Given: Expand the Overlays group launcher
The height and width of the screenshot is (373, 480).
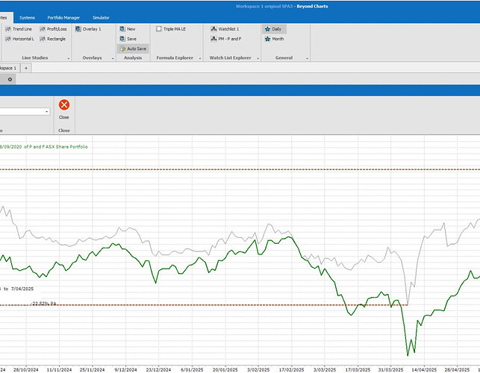Looking at the screenshot, I should tap(113, 58).
